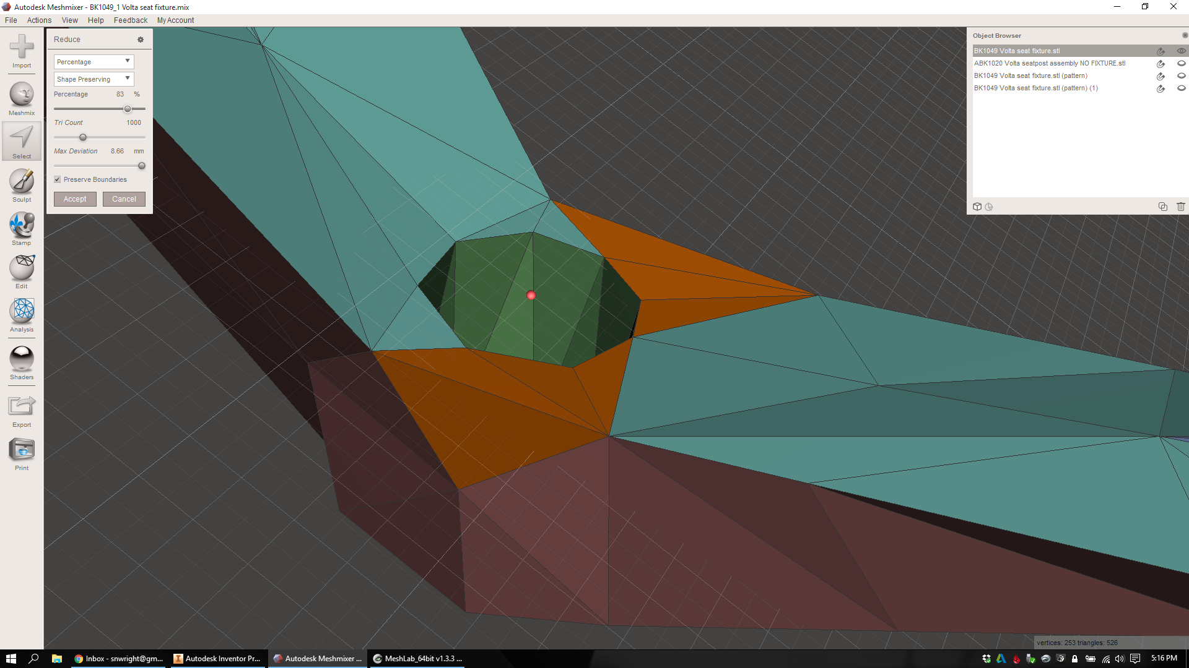Open the Analysis tool
The height and width of the screenshot is (668, 1189).
(22, 315)
